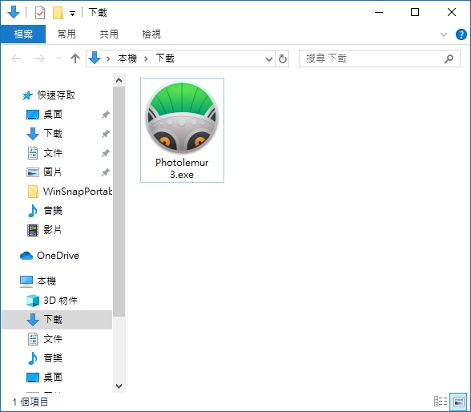The image size is (471, 412).
Task: Go up one folder level
Action: (x=75, y=59)
